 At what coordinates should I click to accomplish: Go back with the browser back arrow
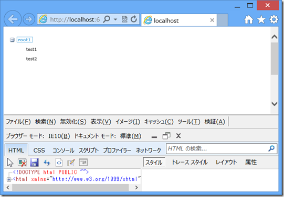(13, 19)
